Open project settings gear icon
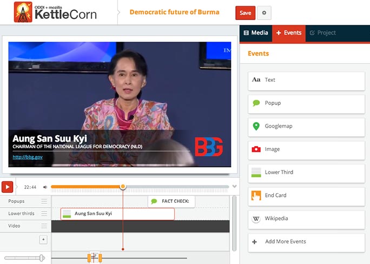This screenshot has height=264, width=370. coord(264,13)
